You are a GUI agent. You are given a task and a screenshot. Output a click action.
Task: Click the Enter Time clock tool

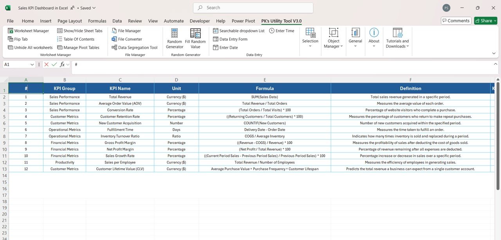pyautogui.click(x=282, y=31)
